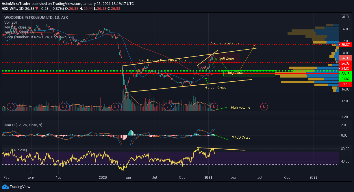354x192 pixels.
Task: Click the 32.00 price axis value
Action: pyautogui.click(x=345, y=41)
